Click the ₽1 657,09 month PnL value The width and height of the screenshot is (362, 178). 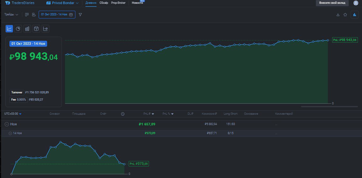pyautogui.click(x=147, y=124)
